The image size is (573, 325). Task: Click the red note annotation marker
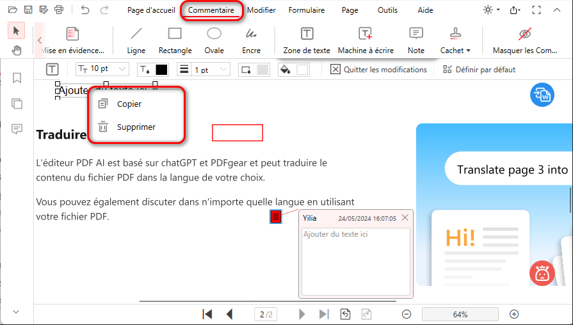[276, 216]
